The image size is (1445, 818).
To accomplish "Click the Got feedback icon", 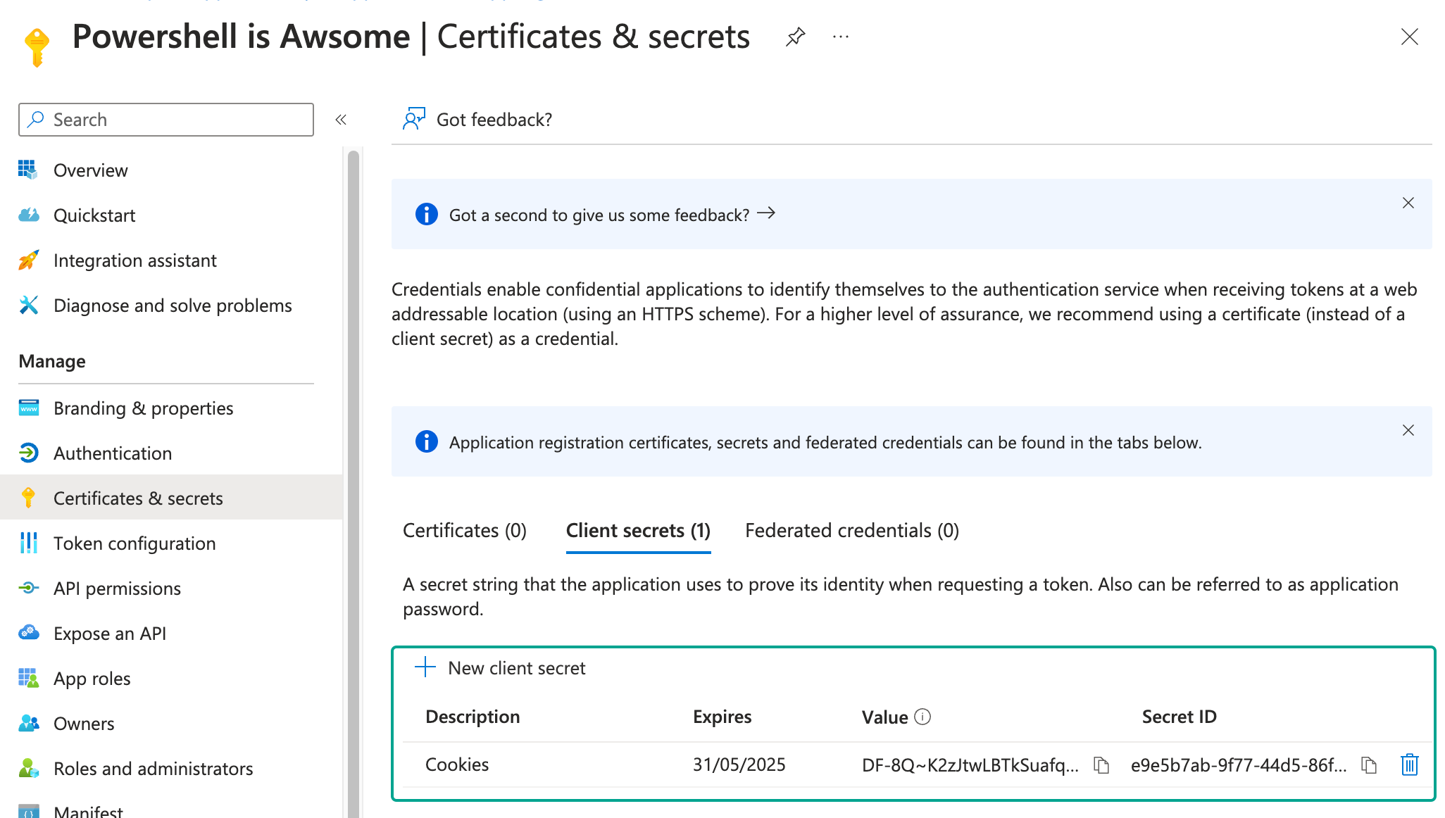I will pos(414,119).
